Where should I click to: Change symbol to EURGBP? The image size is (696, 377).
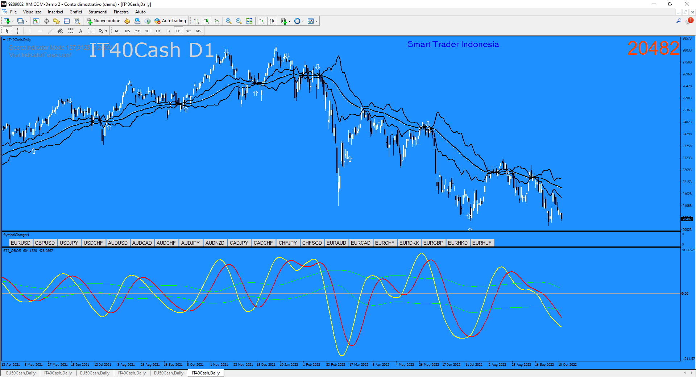[x=433, y=243]
